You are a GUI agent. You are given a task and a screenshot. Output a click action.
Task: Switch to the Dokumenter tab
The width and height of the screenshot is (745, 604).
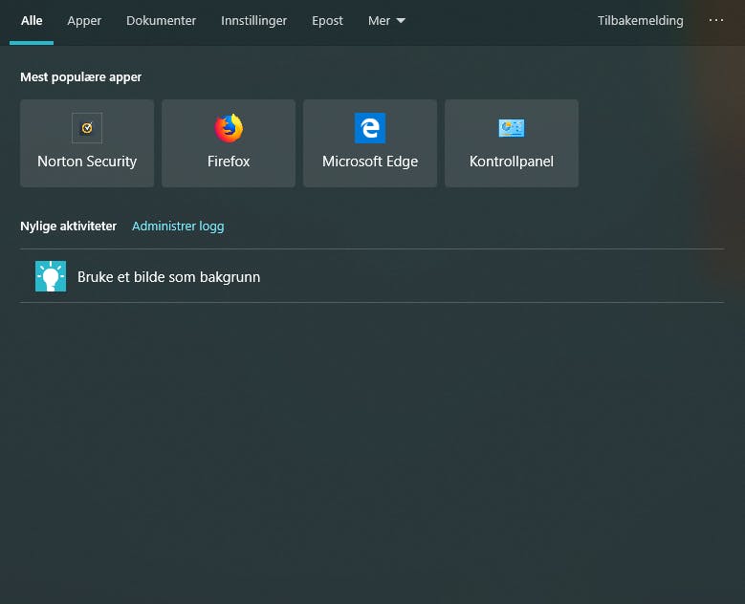pyautogui.click(x=161, y=21)
